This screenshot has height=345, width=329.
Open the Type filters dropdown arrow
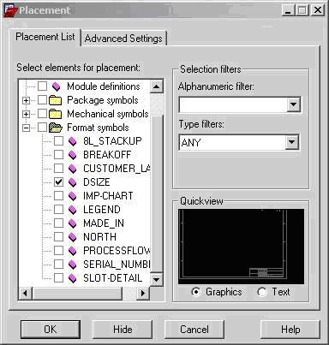(291, 142)
